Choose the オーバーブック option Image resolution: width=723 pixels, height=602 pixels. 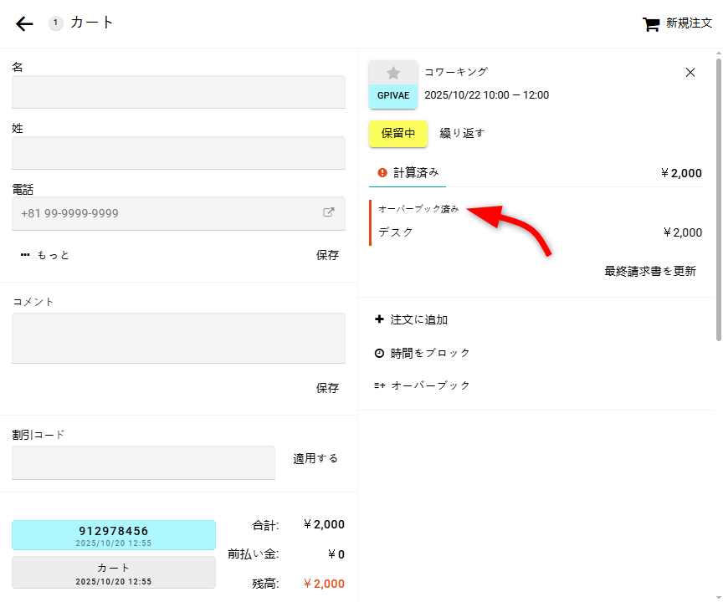423,385
